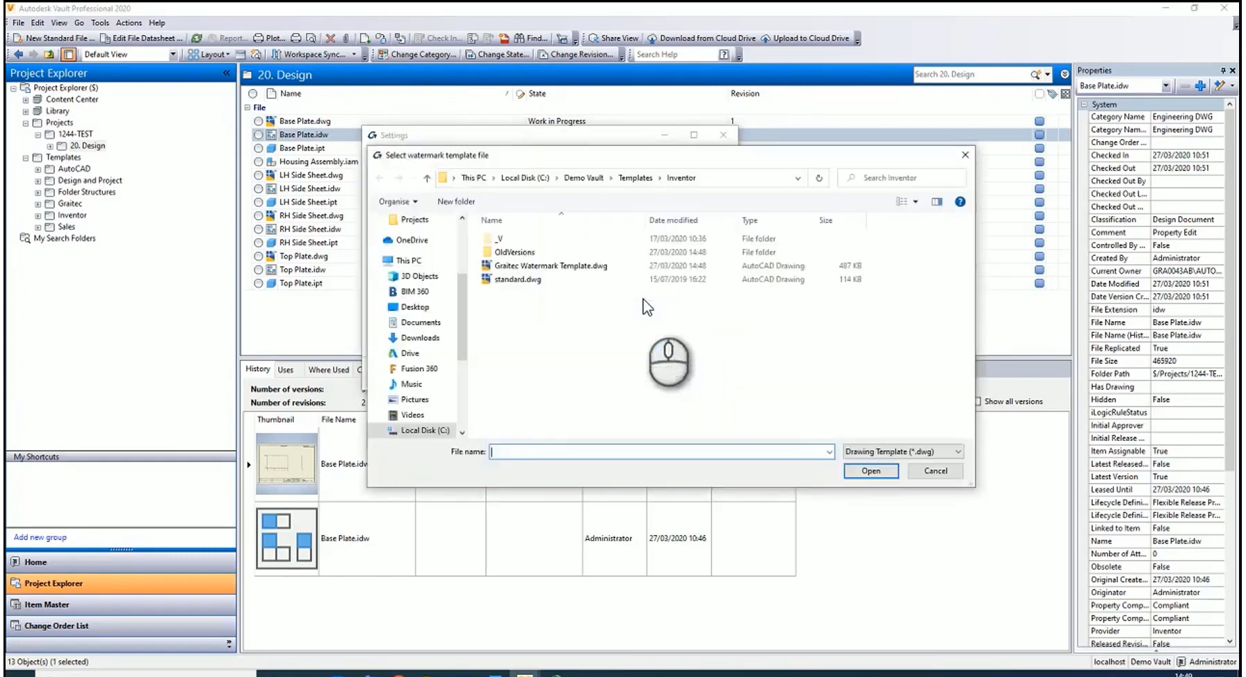The width and height of the screenshot is (1246, 677).
Task: Click the pencil edit icon in Properties
Action: tap(1220, 86)
